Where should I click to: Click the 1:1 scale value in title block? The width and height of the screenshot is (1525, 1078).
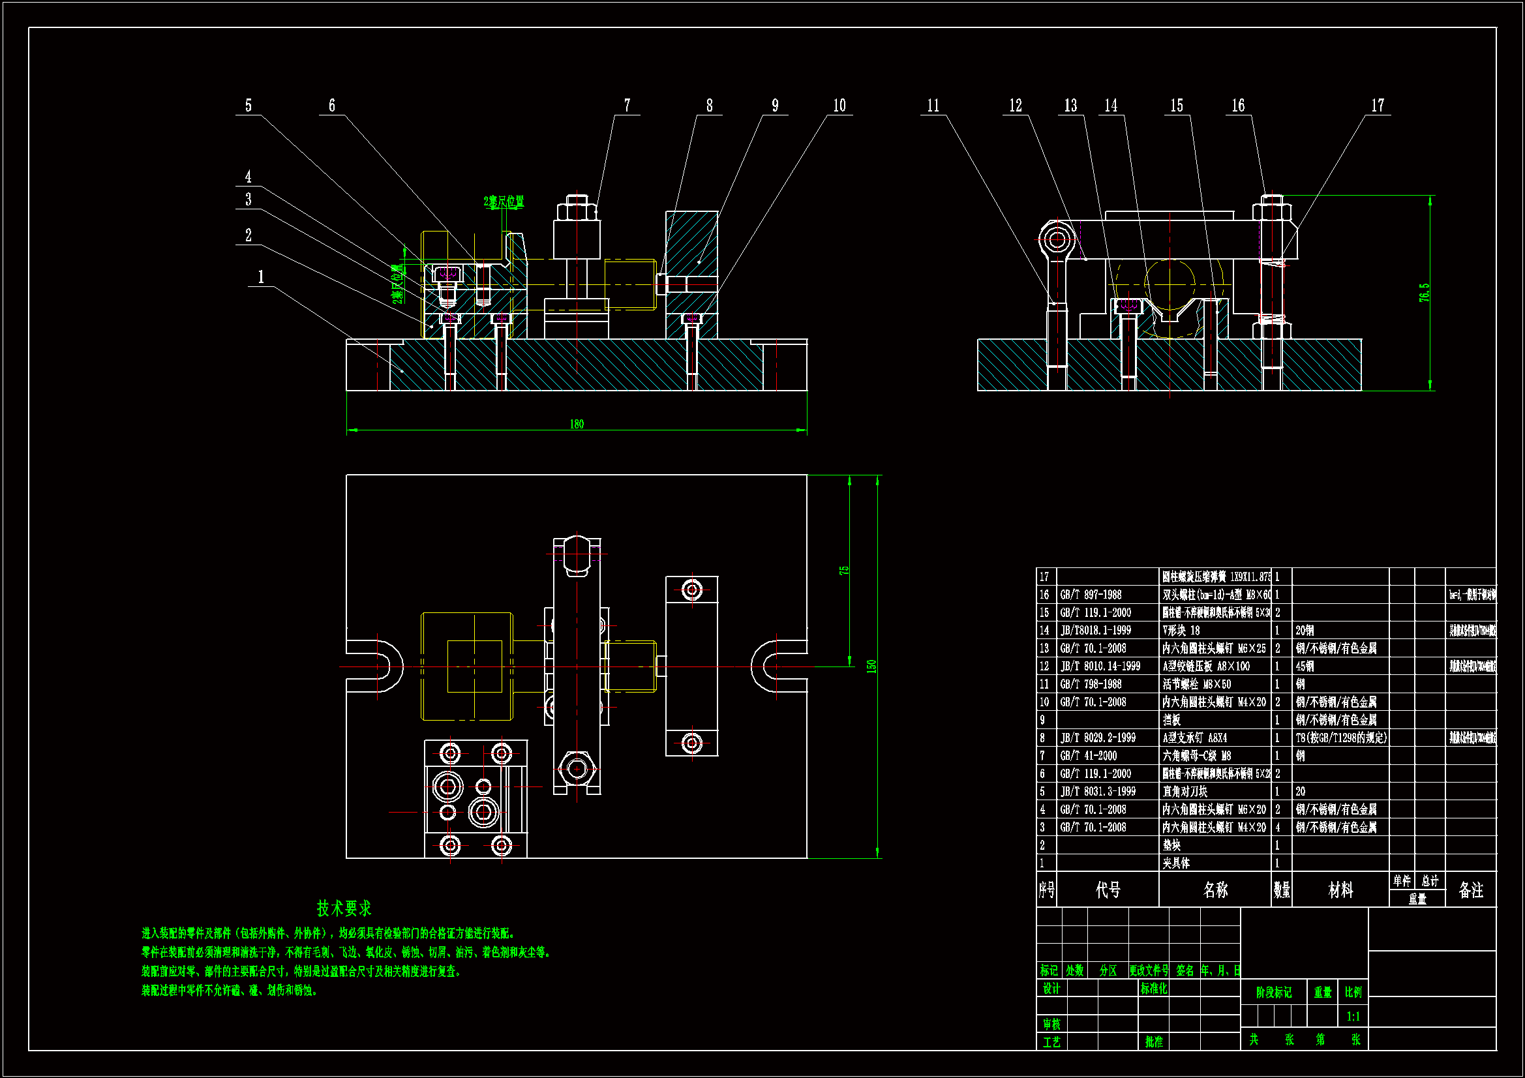(1352, 1016)
